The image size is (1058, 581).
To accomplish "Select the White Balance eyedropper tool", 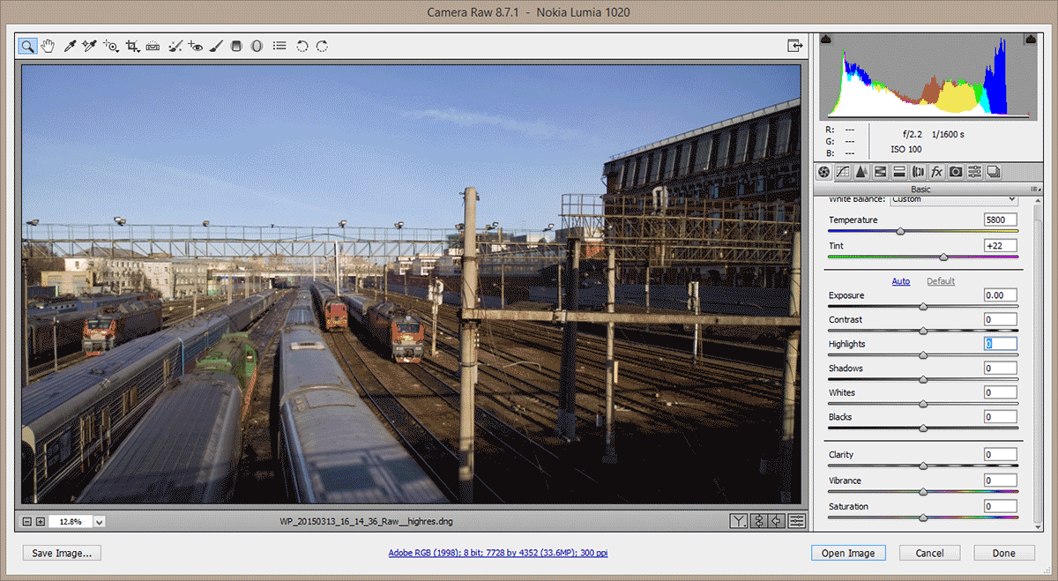I will pyautogui.click(x=70, y=46).
